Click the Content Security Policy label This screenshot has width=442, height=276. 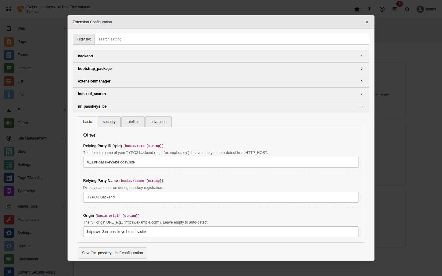click(x=37, y=272)
